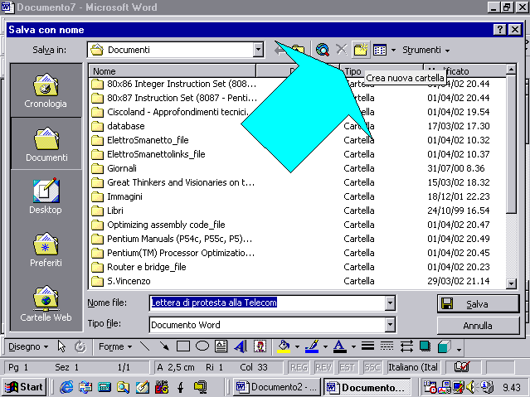Screen dimensions: 530x397
Task: Select Documenti in the places bar
Action: 46,144
